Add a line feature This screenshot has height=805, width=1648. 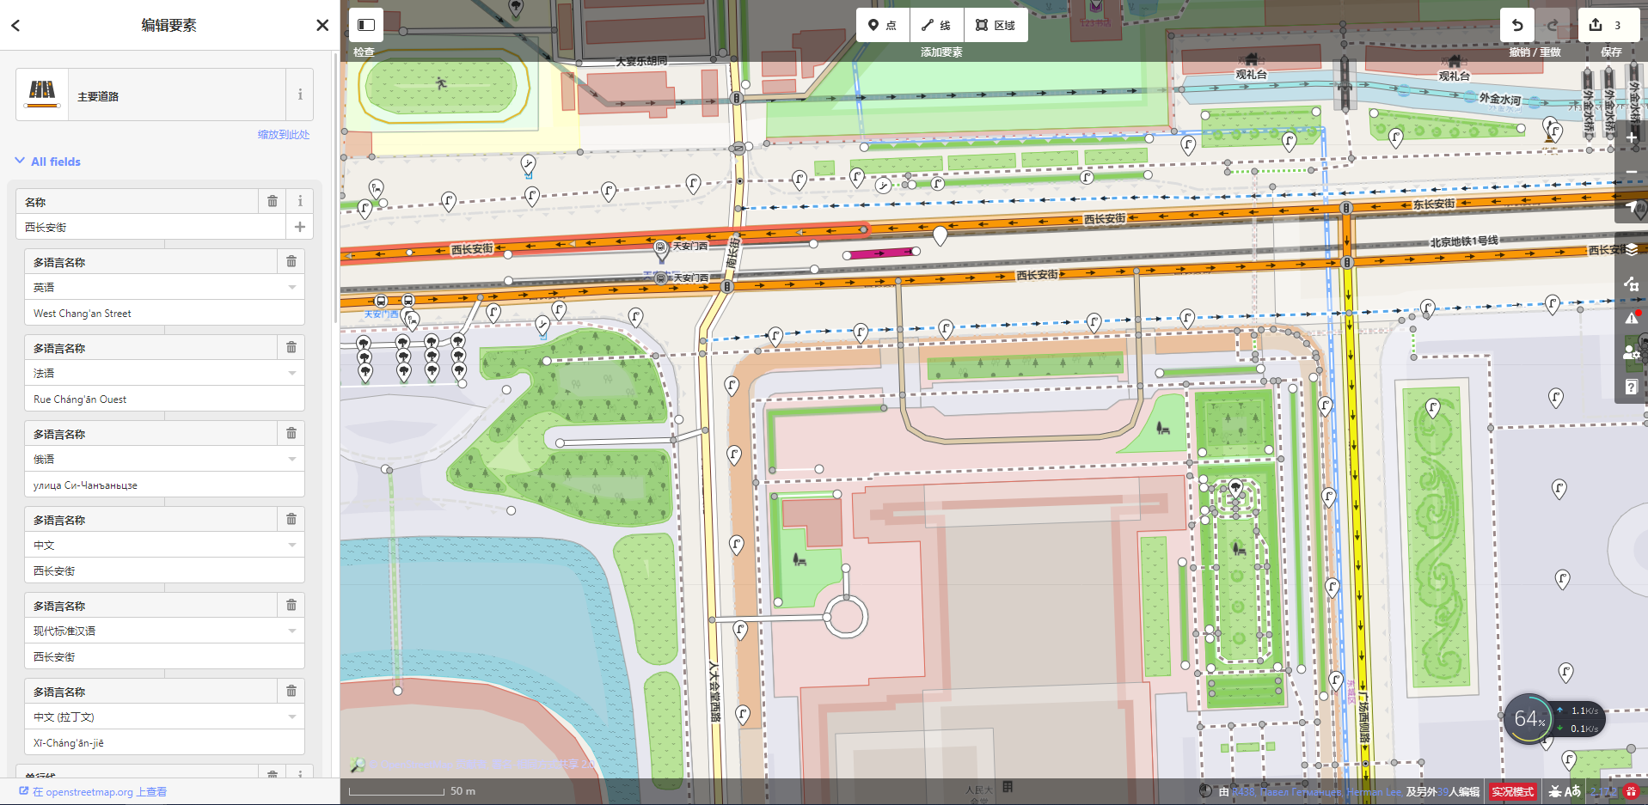(x=937, y=25)
